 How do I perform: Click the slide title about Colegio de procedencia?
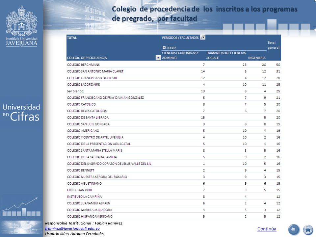(204, 14)
